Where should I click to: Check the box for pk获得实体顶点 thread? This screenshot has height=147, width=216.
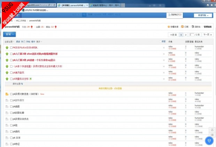pos(11,119)
